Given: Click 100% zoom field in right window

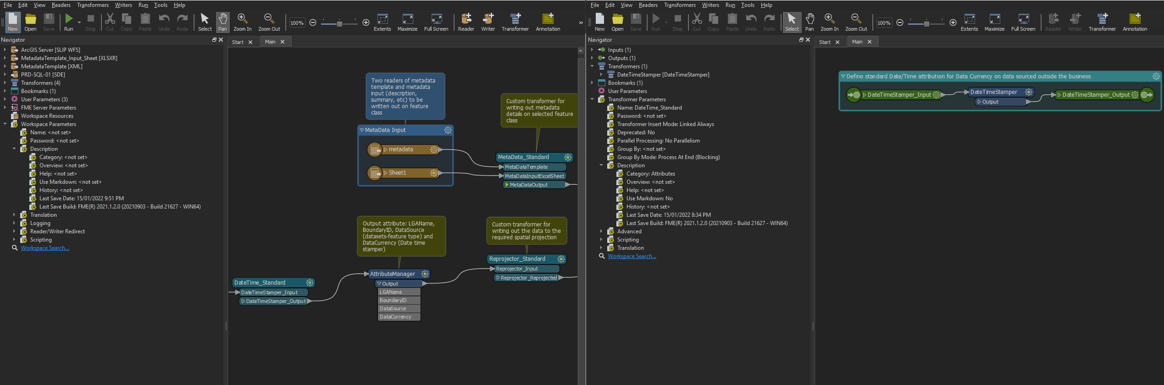Looking at the screenshot, I should tap(884, 23).
